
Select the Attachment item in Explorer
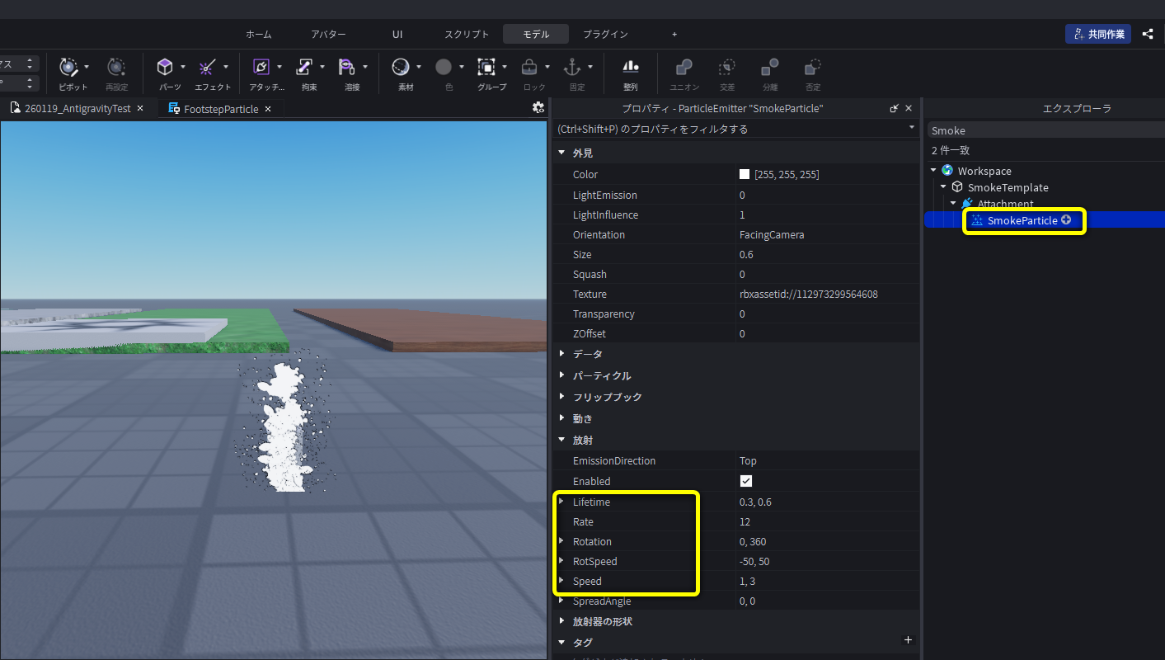coord(1005,204)
